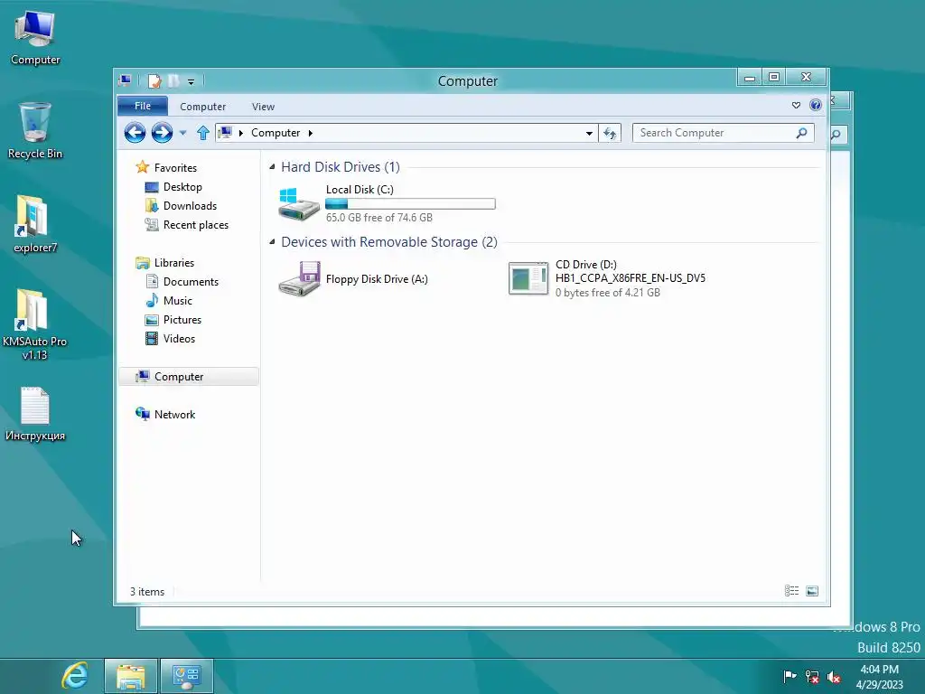This screenshot has width=925, height=694.
Task: Click muted volume tray icon
Action: (834, 677)
